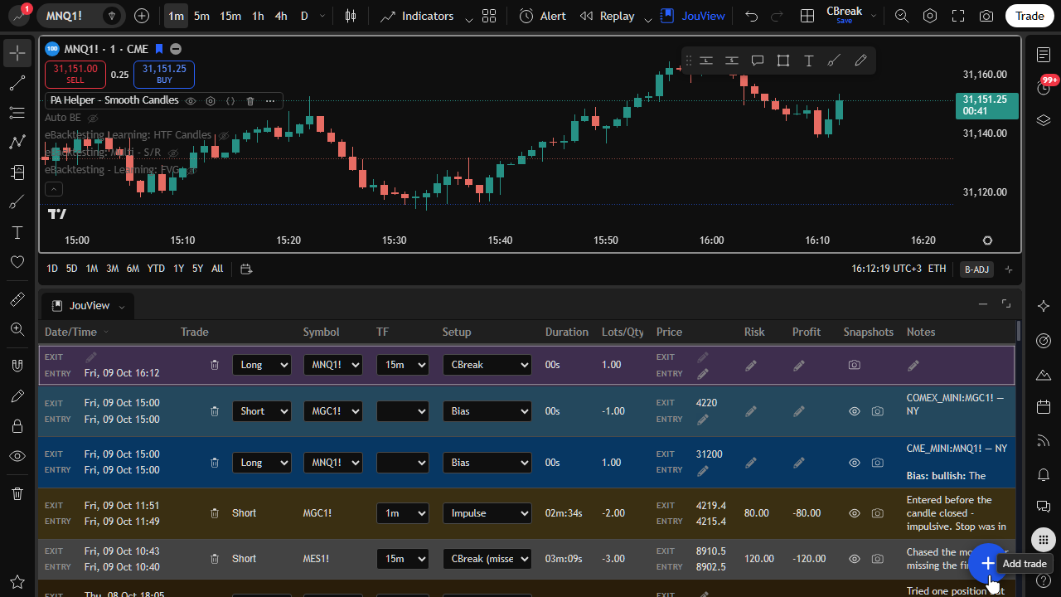Viewport: 1061px width, 597px height.
Task: Delete the Impulse MGC1! trade row
Action: point(215,513)
